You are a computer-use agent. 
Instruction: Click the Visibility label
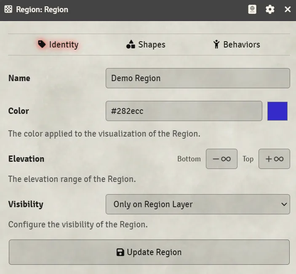click(26, 204)
